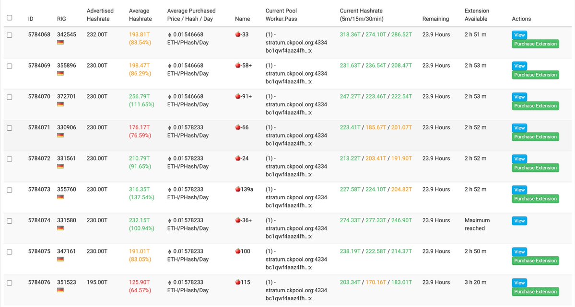Viewport: 575px width, 307px height.
Task: Open View for rental 5784075
Action: coord(519,251)
